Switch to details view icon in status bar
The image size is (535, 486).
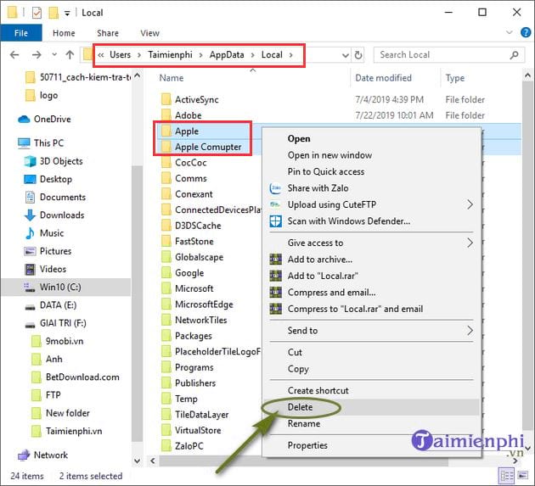click(507, 476)
